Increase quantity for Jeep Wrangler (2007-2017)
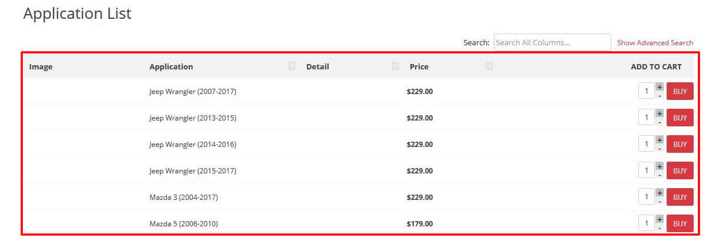Viewport: 726px width, 251px height. pyautogui.click(x=660, y=87)
